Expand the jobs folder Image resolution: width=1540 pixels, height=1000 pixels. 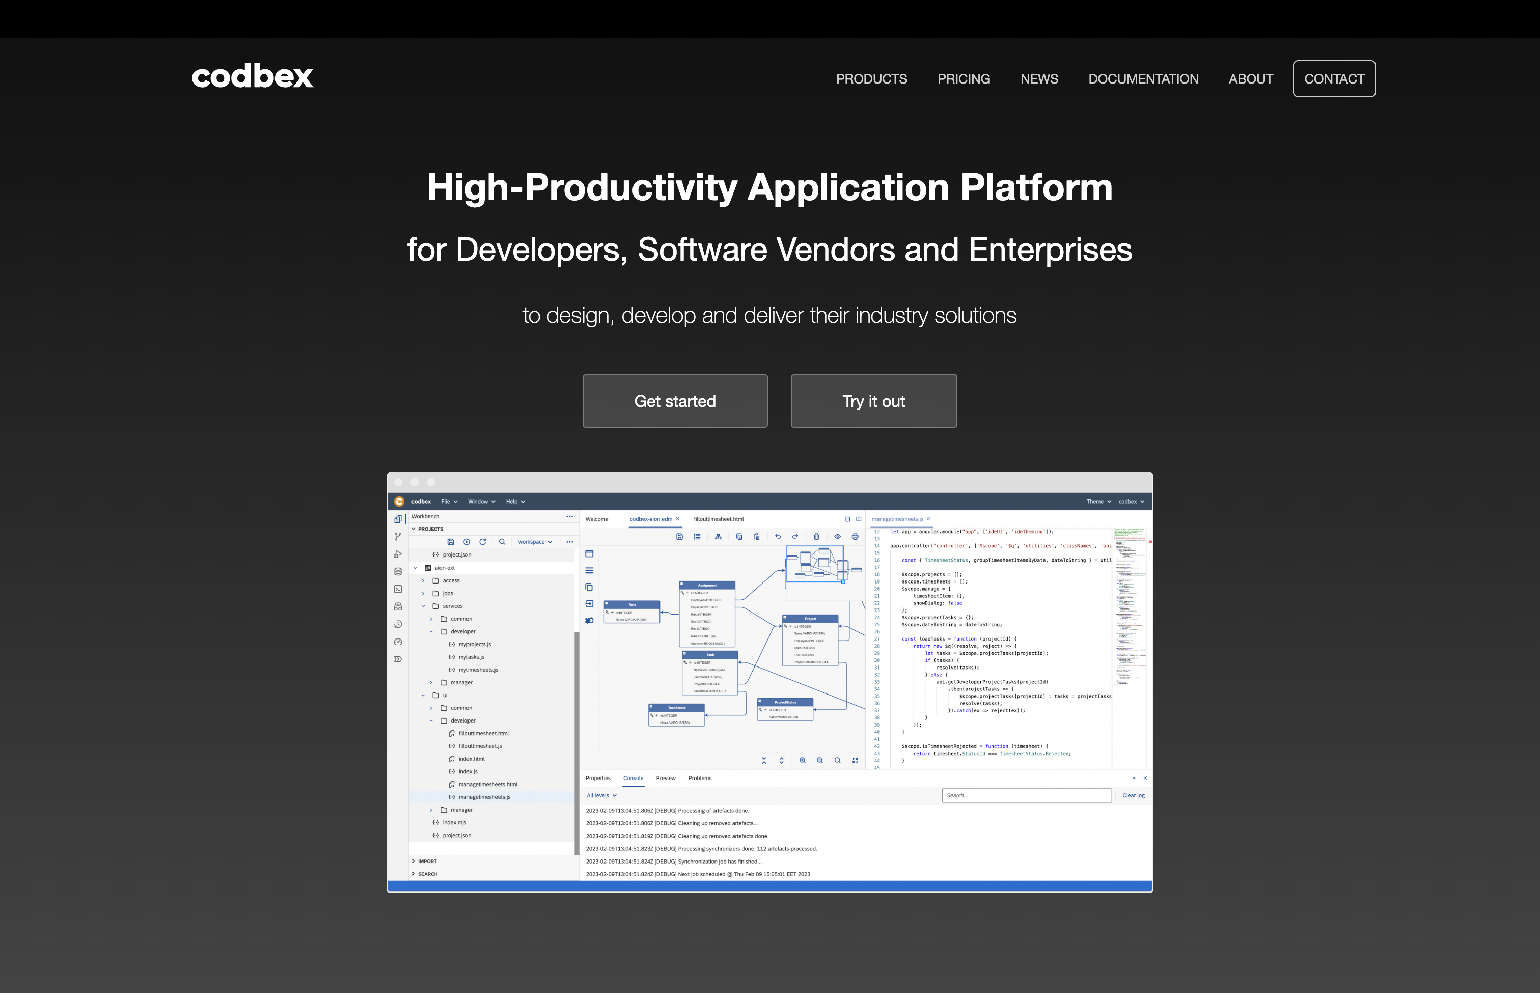click(x=423, y=593)
